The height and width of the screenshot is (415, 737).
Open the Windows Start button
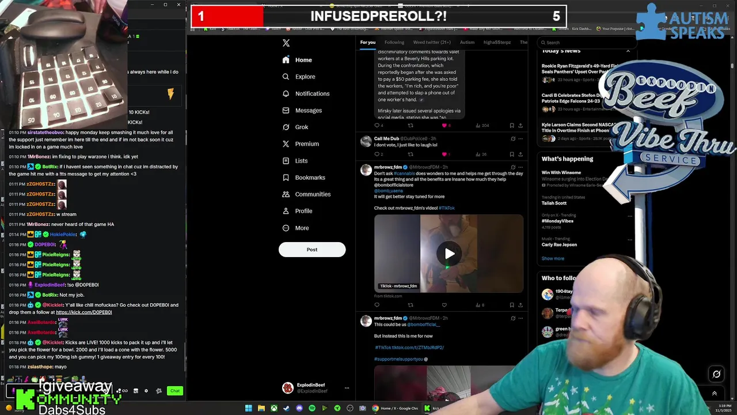249,408
